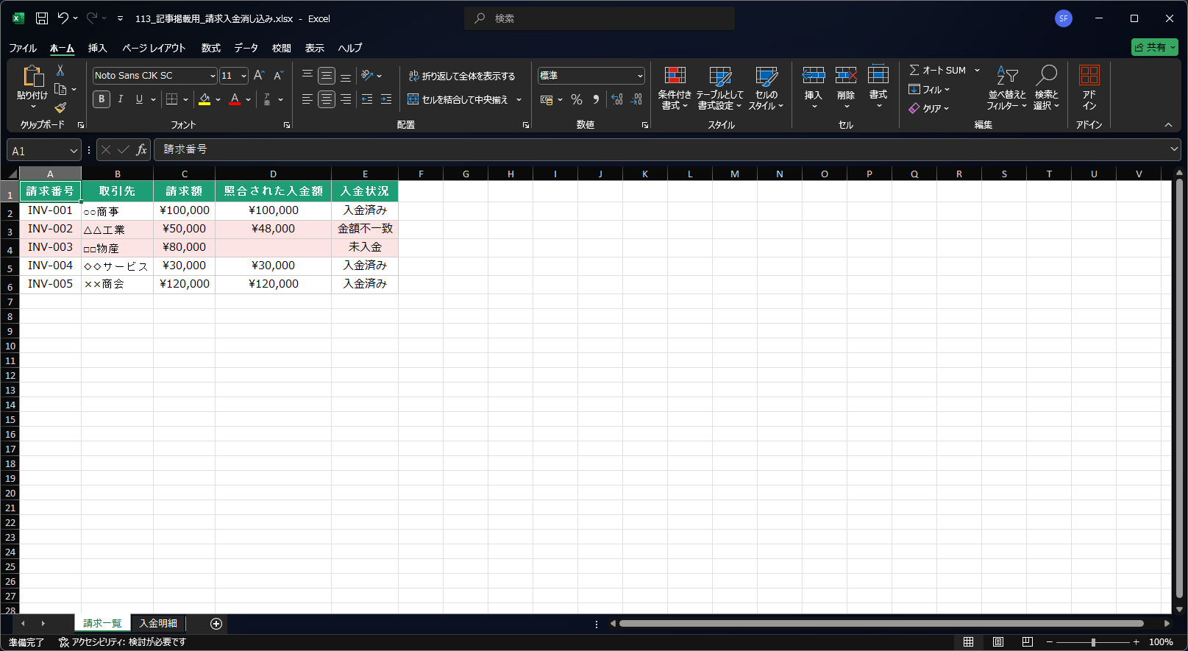Toggle wrap text (折り返して全体を表示する)

point(462,76)
